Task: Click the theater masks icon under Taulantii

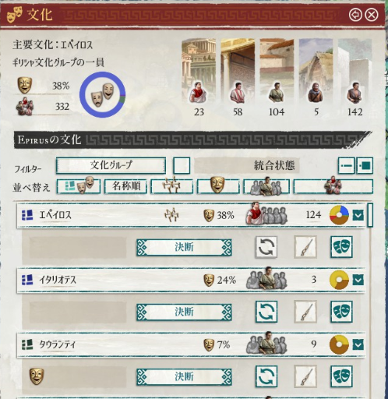Action: (341, 376)
